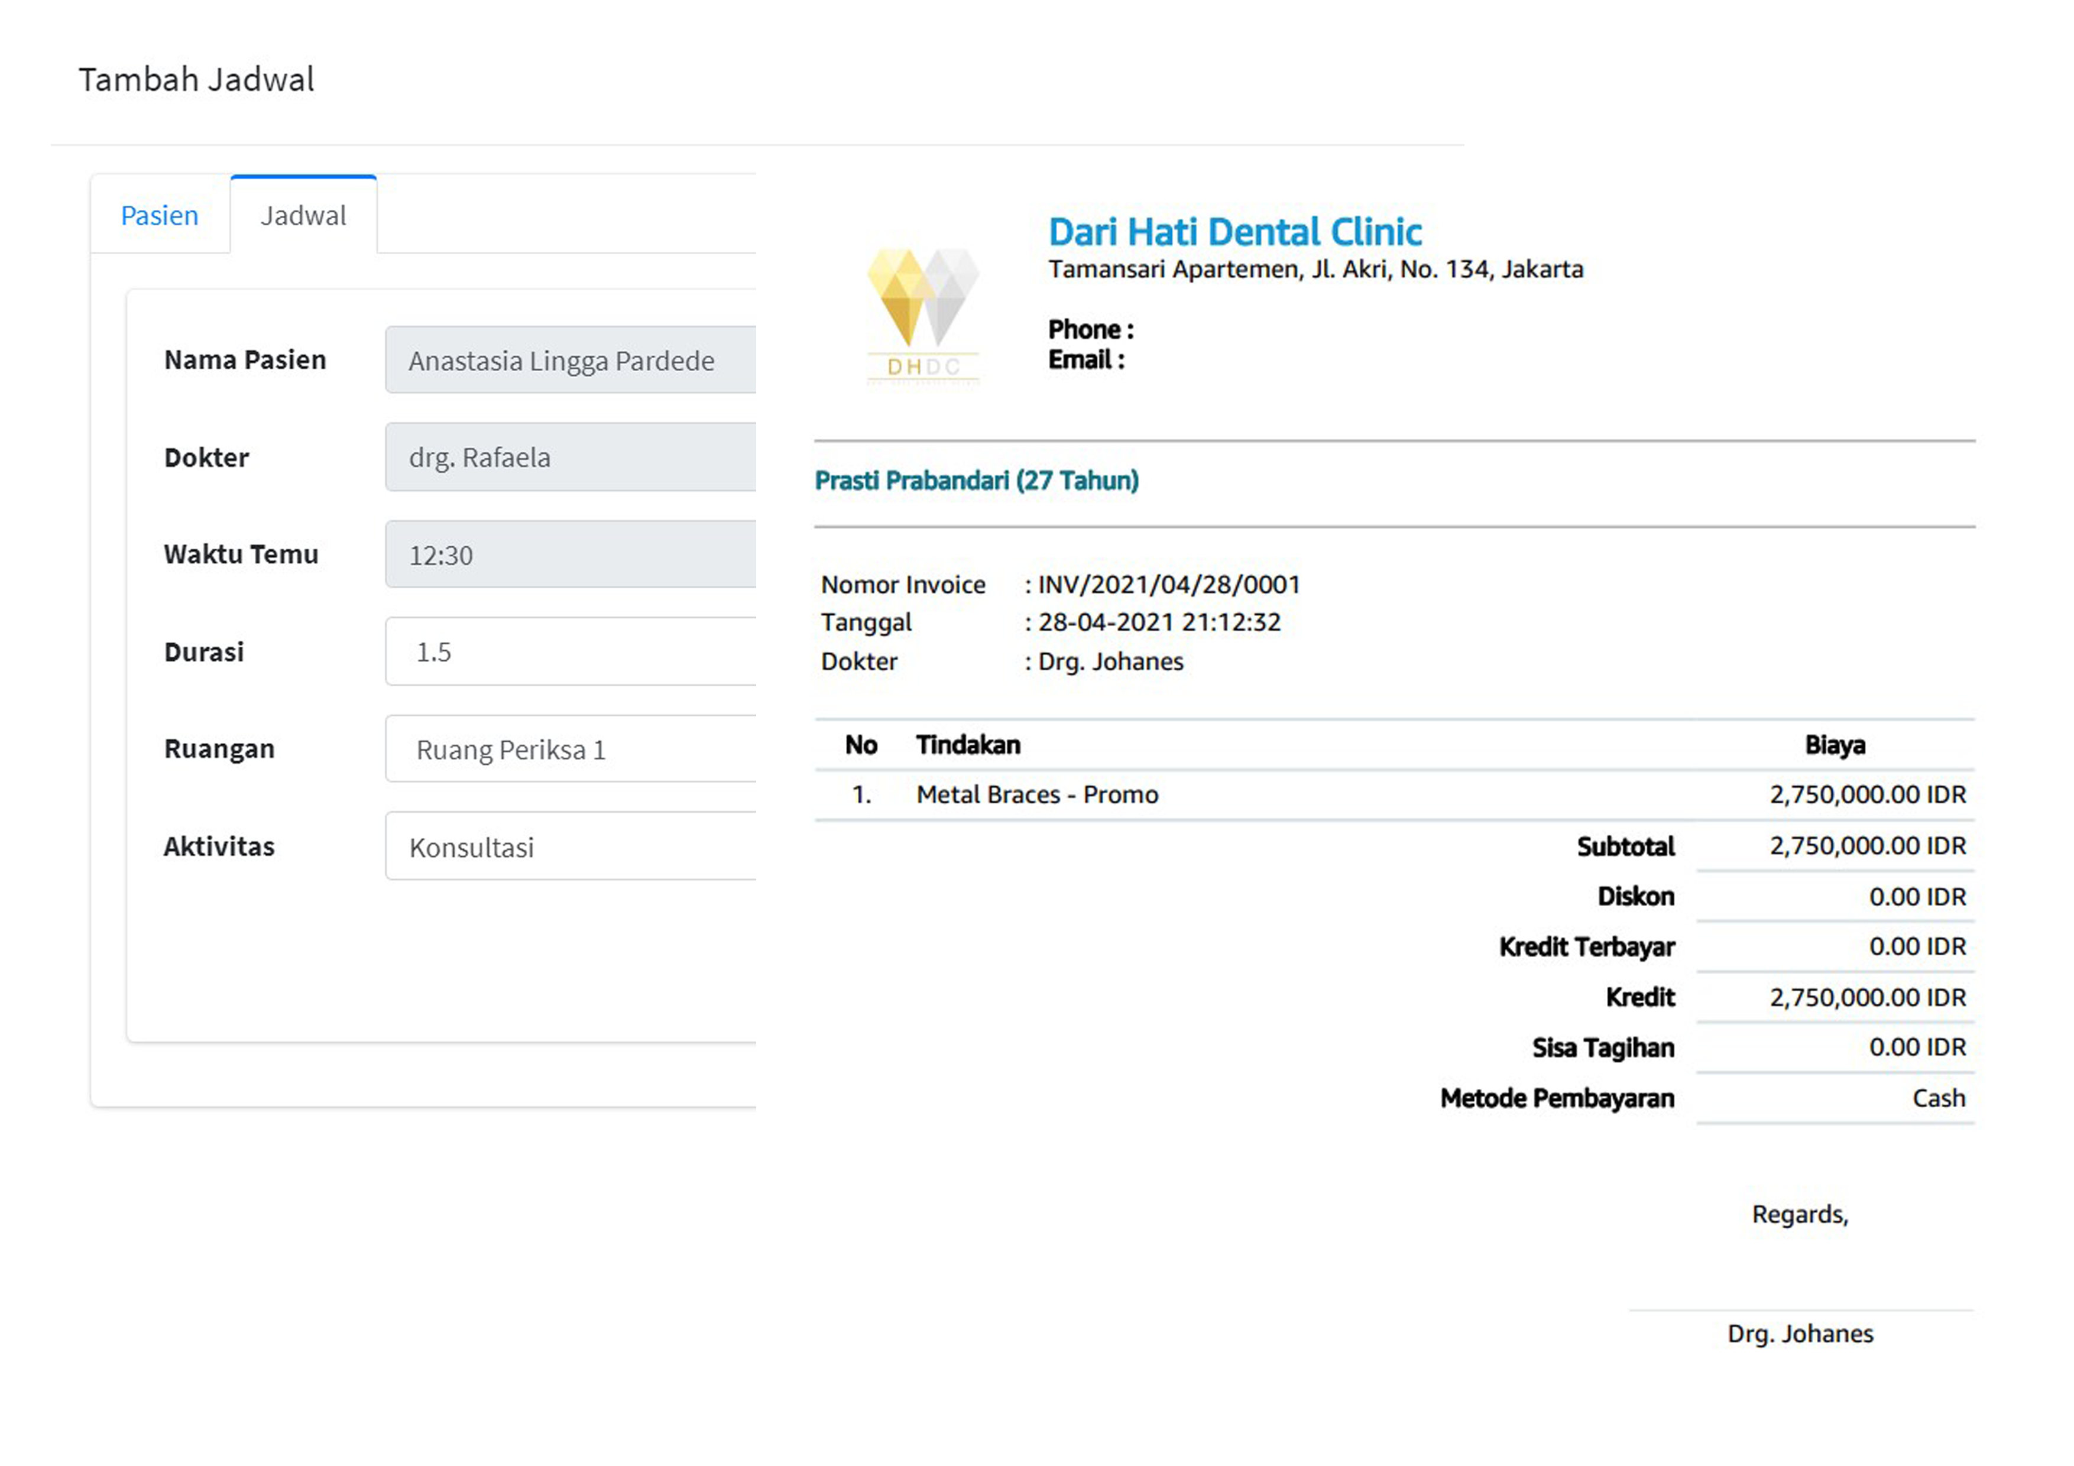
Task: Click the Tindakan column header
Action: [x=967, y=745]
